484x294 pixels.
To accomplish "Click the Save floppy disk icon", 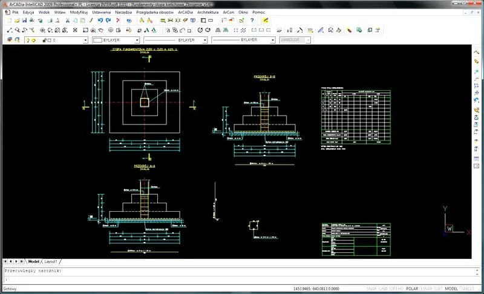I will tap(24, 21).
